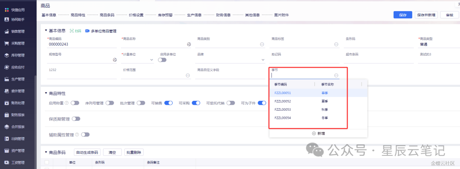The height and width of the screenshot is (169, 460).
Task: Toggle 启用多单位 switch
Action: (x=162, y=60)
